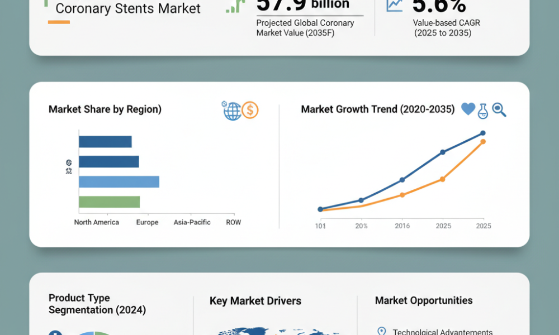Click 'Projected Global Coronary Market Value (2035F)' text
This screenshot has height=335, width=559.
coord(305,28)
